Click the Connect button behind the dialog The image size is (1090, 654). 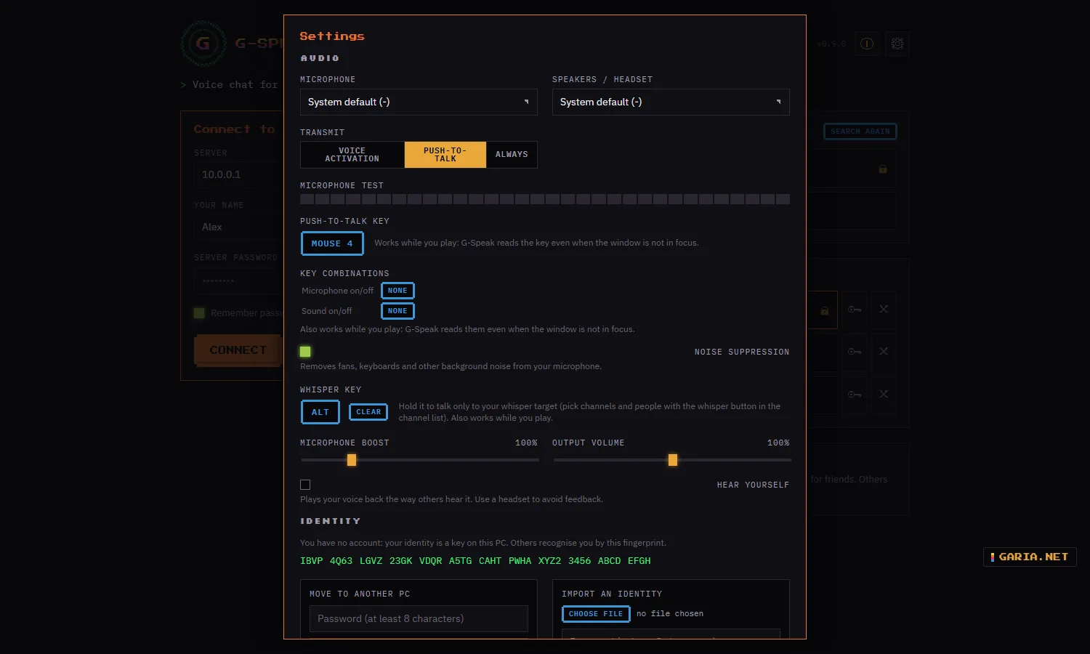coord(238,350)
